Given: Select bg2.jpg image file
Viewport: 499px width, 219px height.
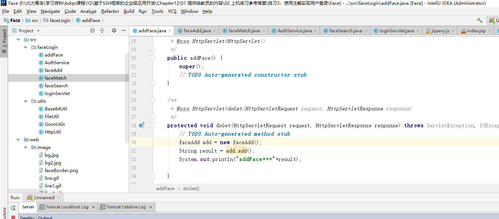Looking at the screenshot, I should tap(53, 163).
